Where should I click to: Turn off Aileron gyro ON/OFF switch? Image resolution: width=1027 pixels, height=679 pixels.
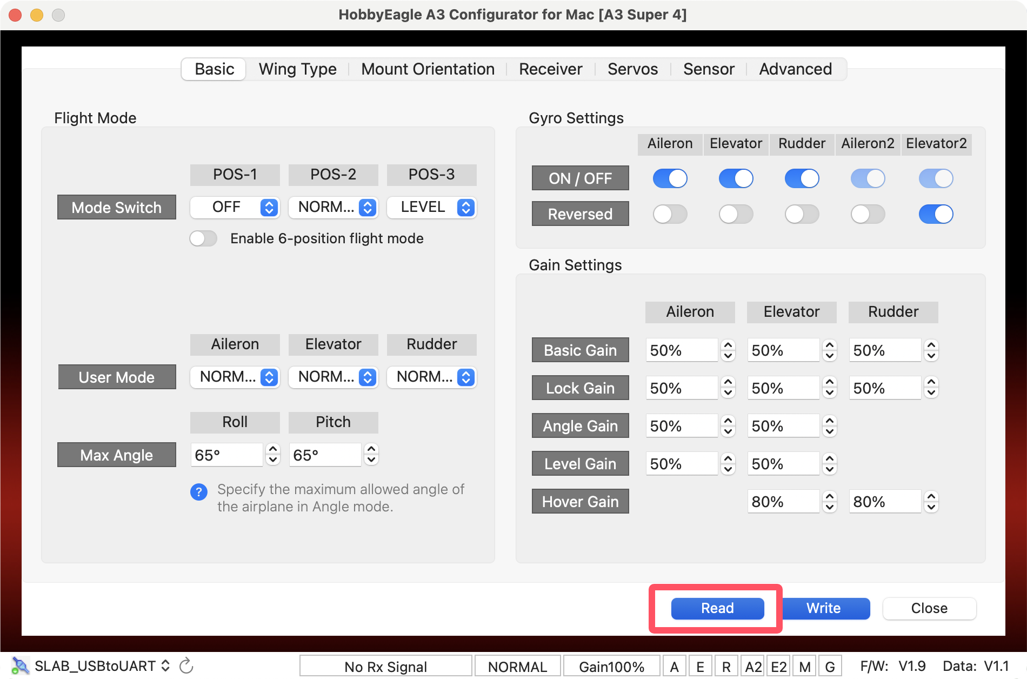(x=670, y=178)
